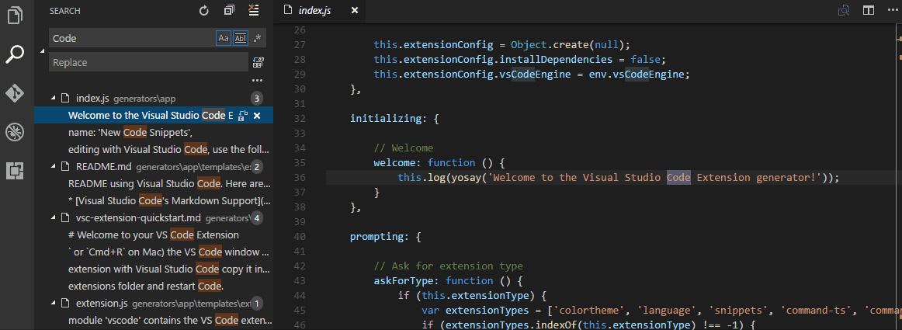Image resolution: width=902 pixels, height=330 pixels.
Task: Collapse index.js search result group
Action: coord(54,98)
